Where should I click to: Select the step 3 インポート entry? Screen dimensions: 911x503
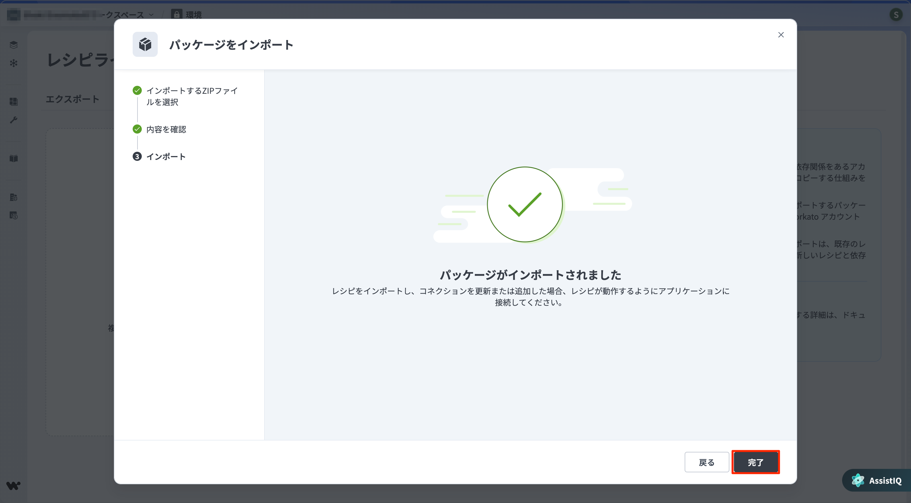159,156
